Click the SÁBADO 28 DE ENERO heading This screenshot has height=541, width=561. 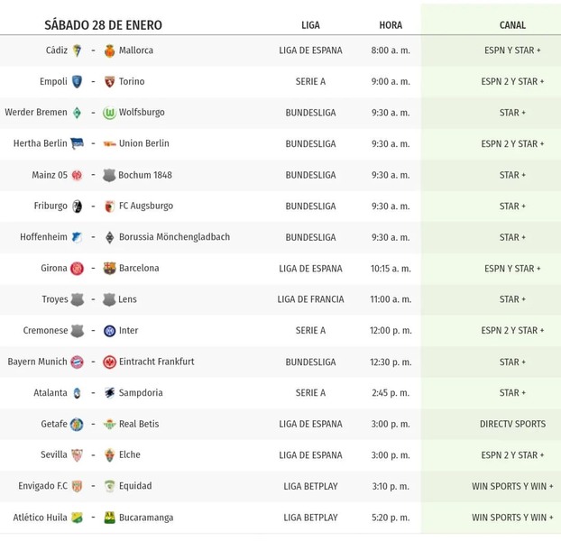[x=103, y=25]
